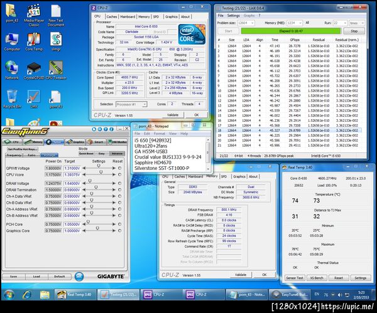Open the New Text Document file icon
This screenshot has height=313, width=377.
[x=56, y=15]
